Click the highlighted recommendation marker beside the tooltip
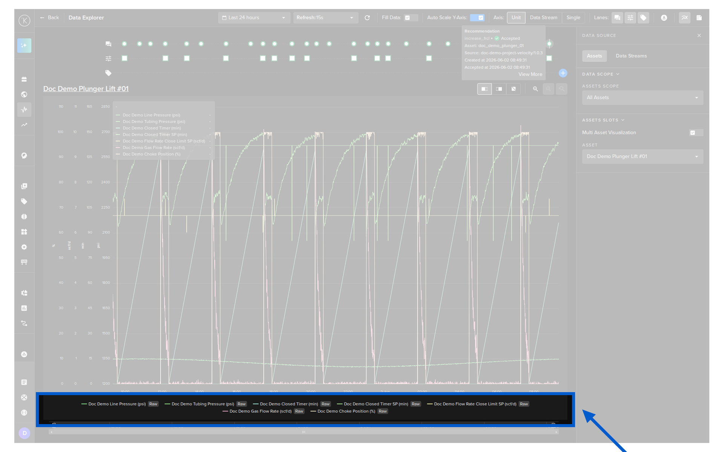The image size is (724, 452). click(549, 44)
